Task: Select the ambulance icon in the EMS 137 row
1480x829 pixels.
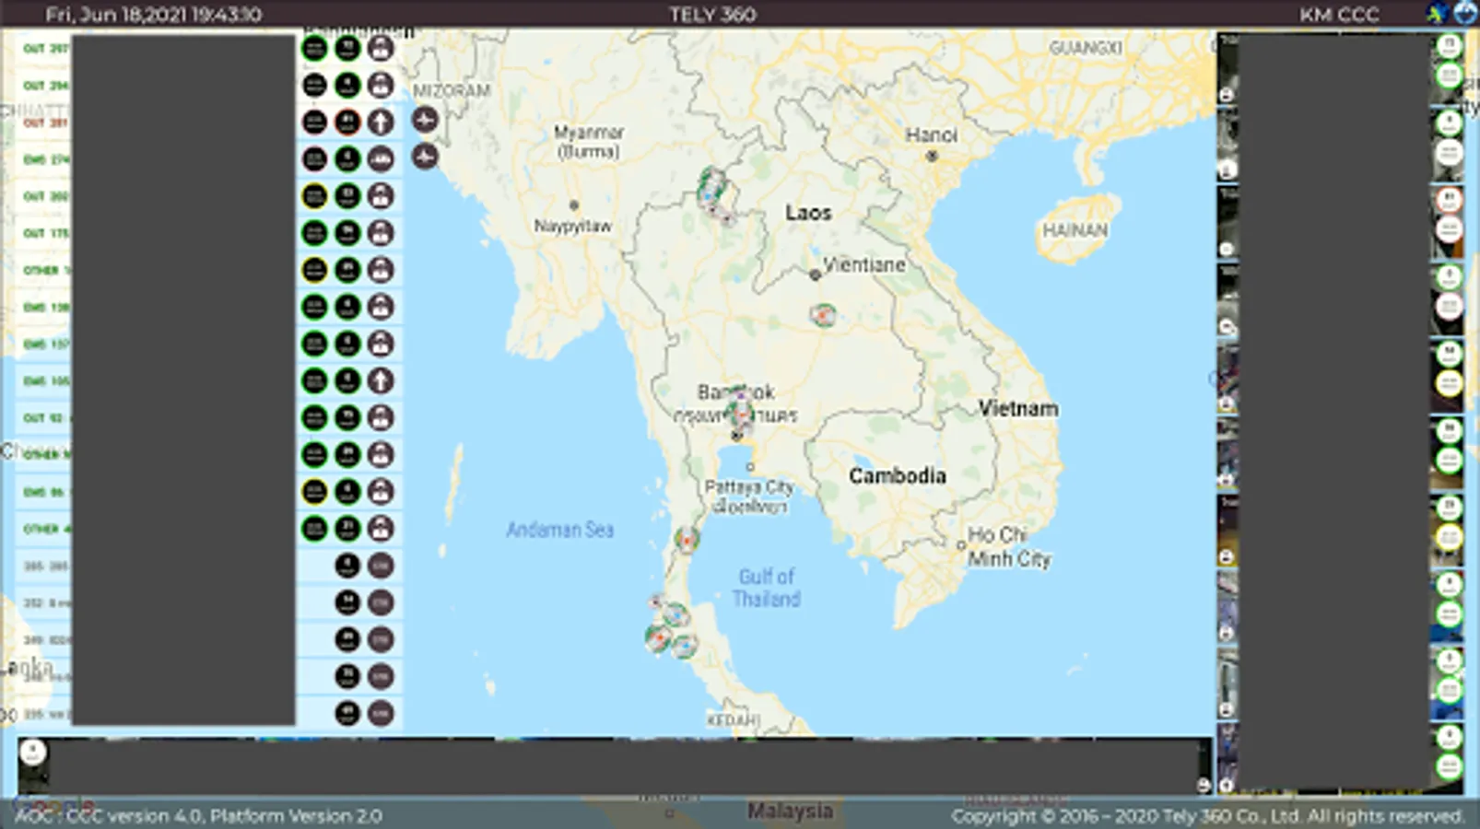Action: click(381, 344)
